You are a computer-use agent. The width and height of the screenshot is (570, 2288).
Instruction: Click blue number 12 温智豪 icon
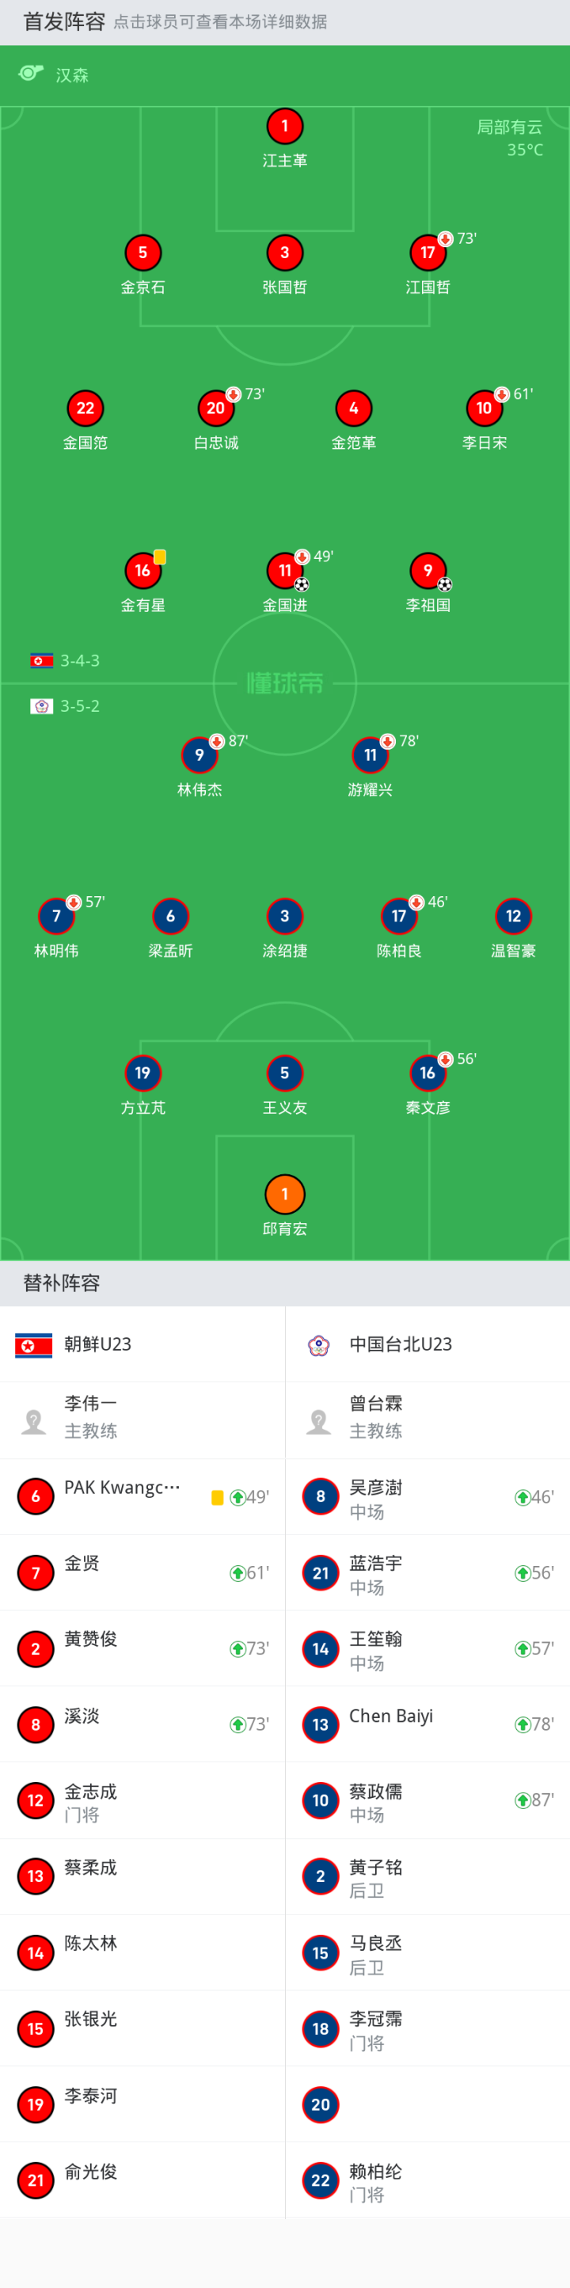pyautogui.click(x=513, y=916)
